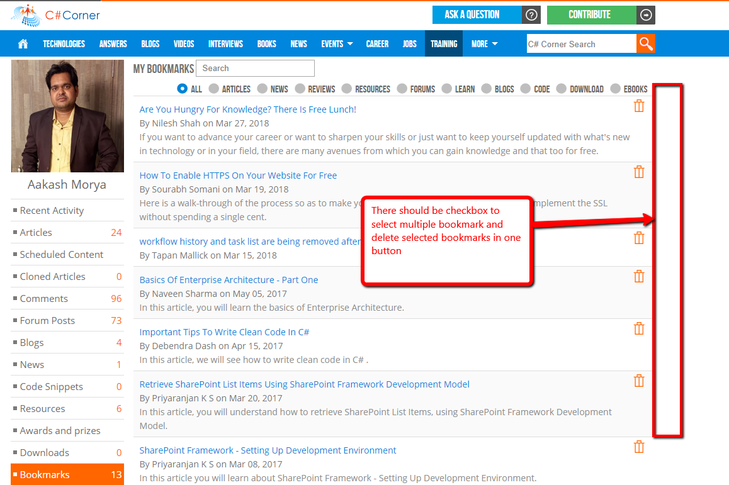
Task: Focus the C# Corner Search box
Action: click(581, 43)
